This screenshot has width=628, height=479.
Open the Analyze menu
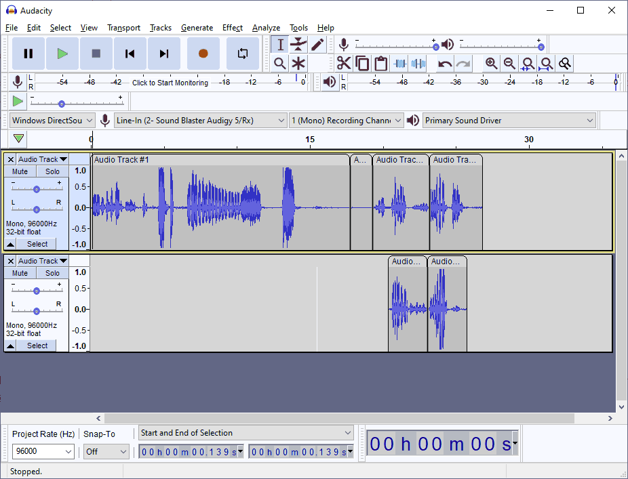coord(266,28)
